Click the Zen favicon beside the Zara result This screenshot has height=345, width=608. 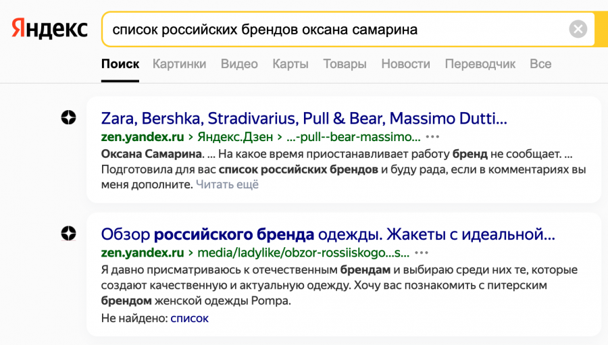[x=68, y=118]
